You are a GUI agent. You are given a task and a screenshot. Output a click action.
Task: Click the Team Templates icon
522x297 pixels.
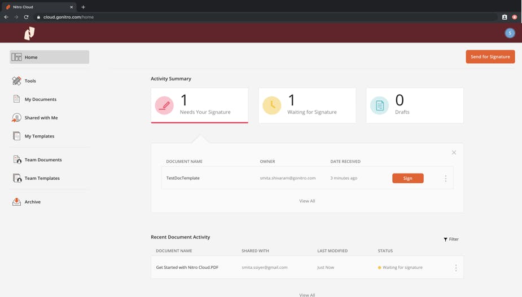tap(17, 178)
